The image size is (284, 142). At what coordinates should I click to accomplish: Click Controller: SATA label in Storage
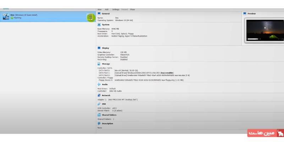click(105, 68)
